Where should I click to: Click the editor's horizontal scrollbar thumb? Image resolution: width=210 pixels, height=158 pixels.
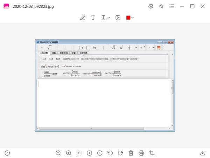(91, 128)
